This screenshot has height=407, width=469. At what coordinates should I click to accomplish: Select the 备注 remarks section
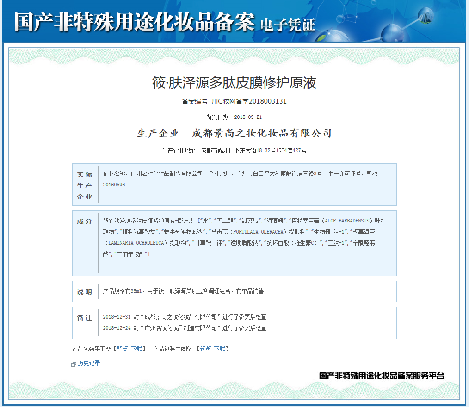point(234,322)
